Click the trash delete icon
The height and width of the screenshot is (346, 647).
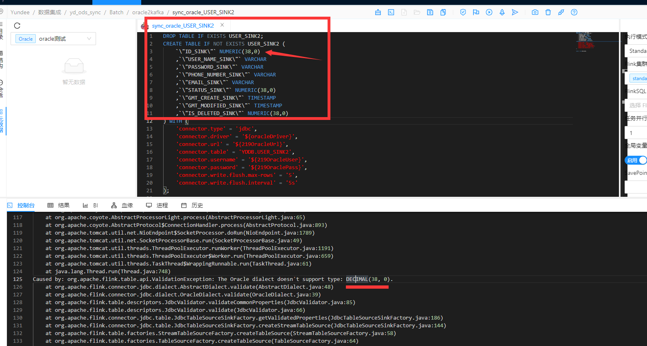tap(548, 12)
